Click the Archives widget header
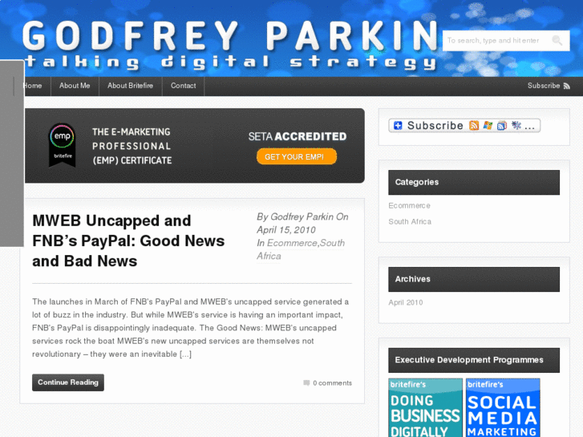Image resolution: width=583 pixels, height=437 pixels. coord(474,279)
